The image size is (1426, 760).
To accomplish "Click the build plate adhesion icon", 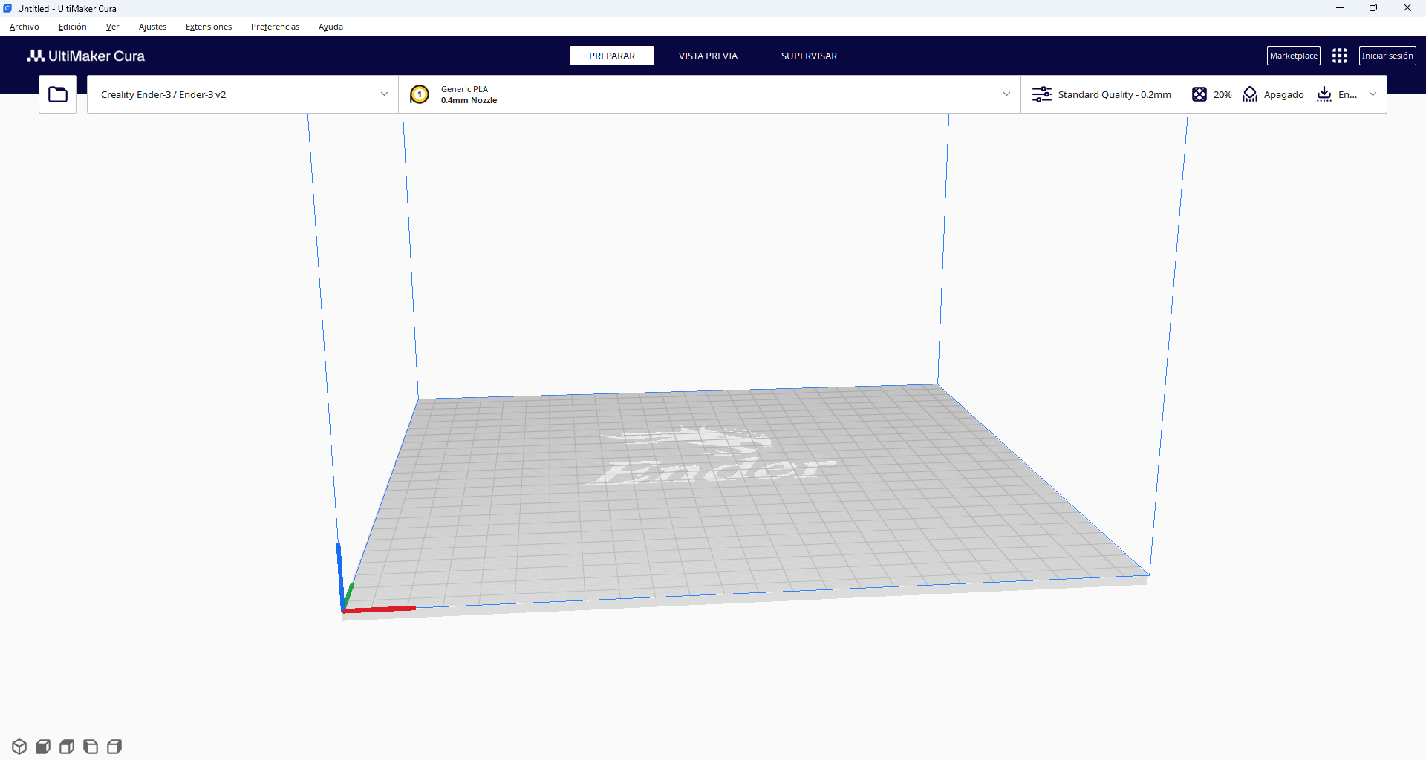I will (1324, 94).
